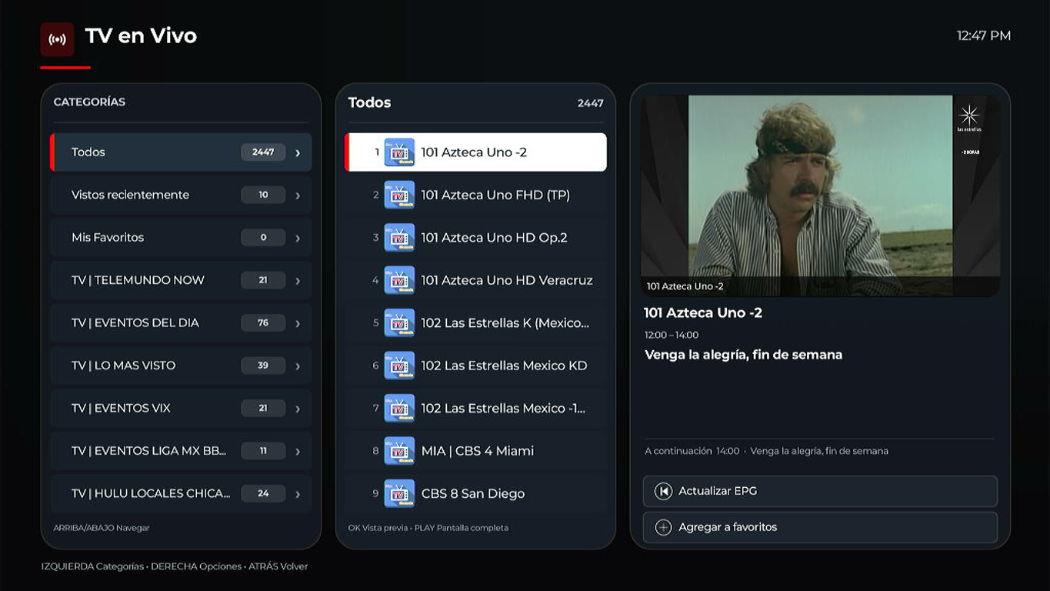
Task: Click the Actualizar EPG button
Action: pos(820,491)
